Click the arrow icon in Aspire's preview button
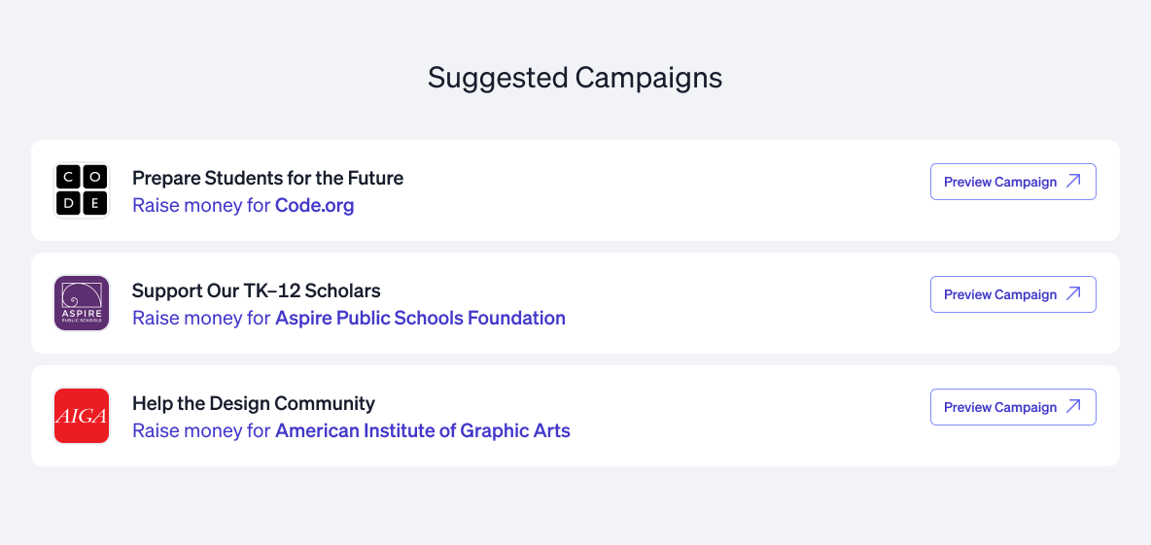 1073,294
